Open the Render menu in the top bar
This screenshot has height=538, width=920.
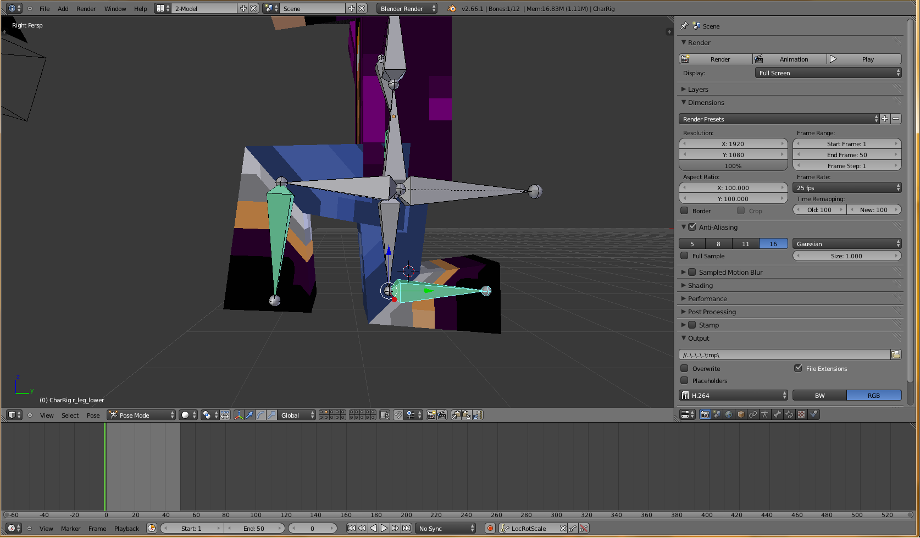86,8
